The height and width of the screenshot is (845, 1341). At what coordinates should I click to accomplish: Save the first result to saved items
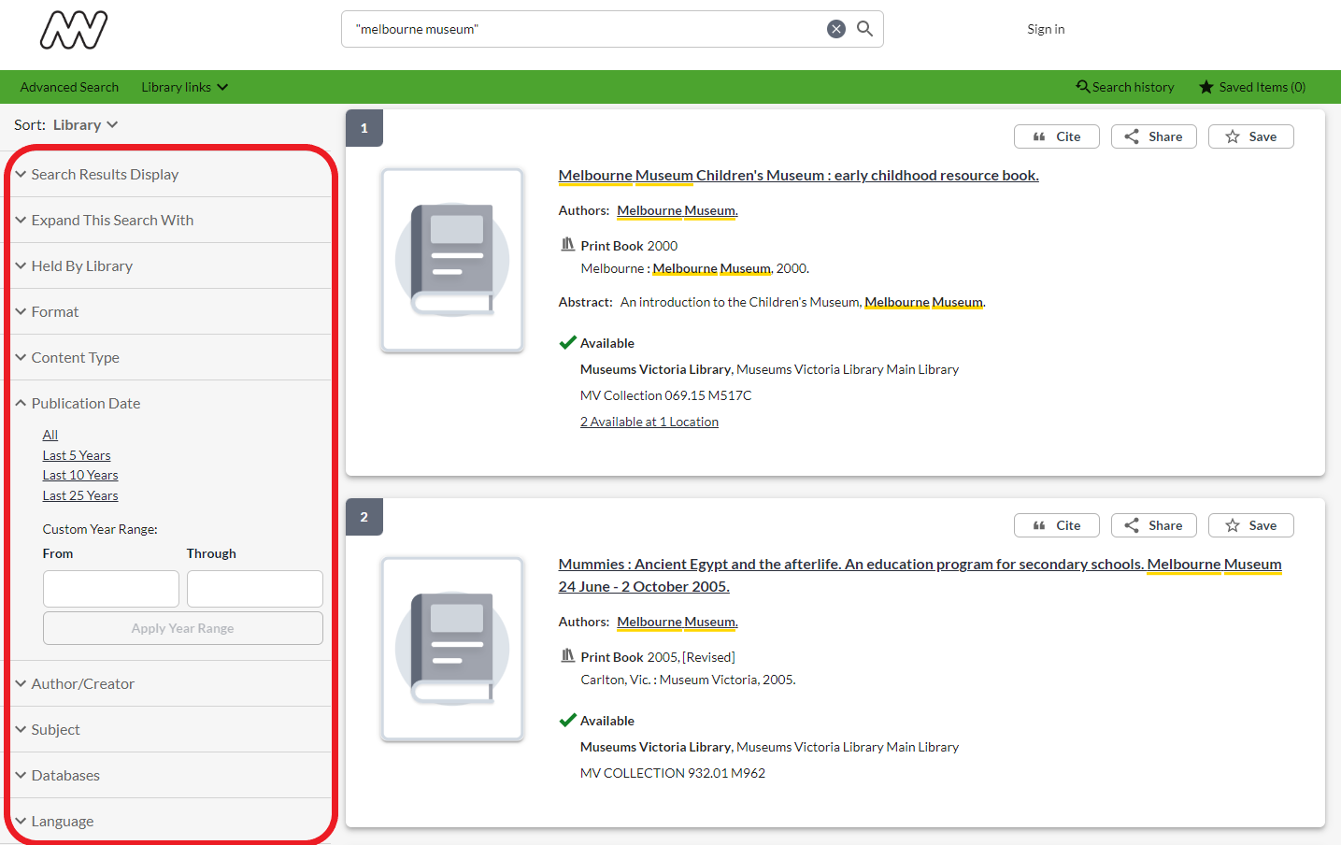click(x=1250, y=136)
